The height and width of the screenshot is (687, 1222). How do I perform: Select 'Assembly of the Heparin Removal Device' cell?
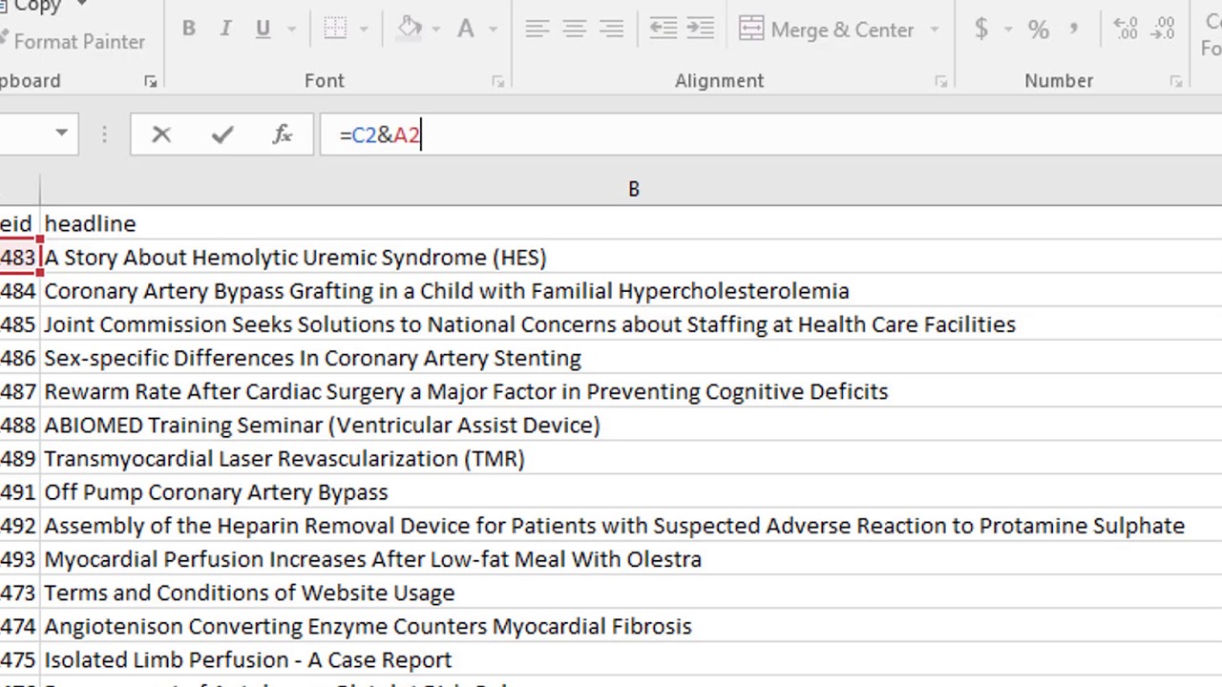point(632,526)
